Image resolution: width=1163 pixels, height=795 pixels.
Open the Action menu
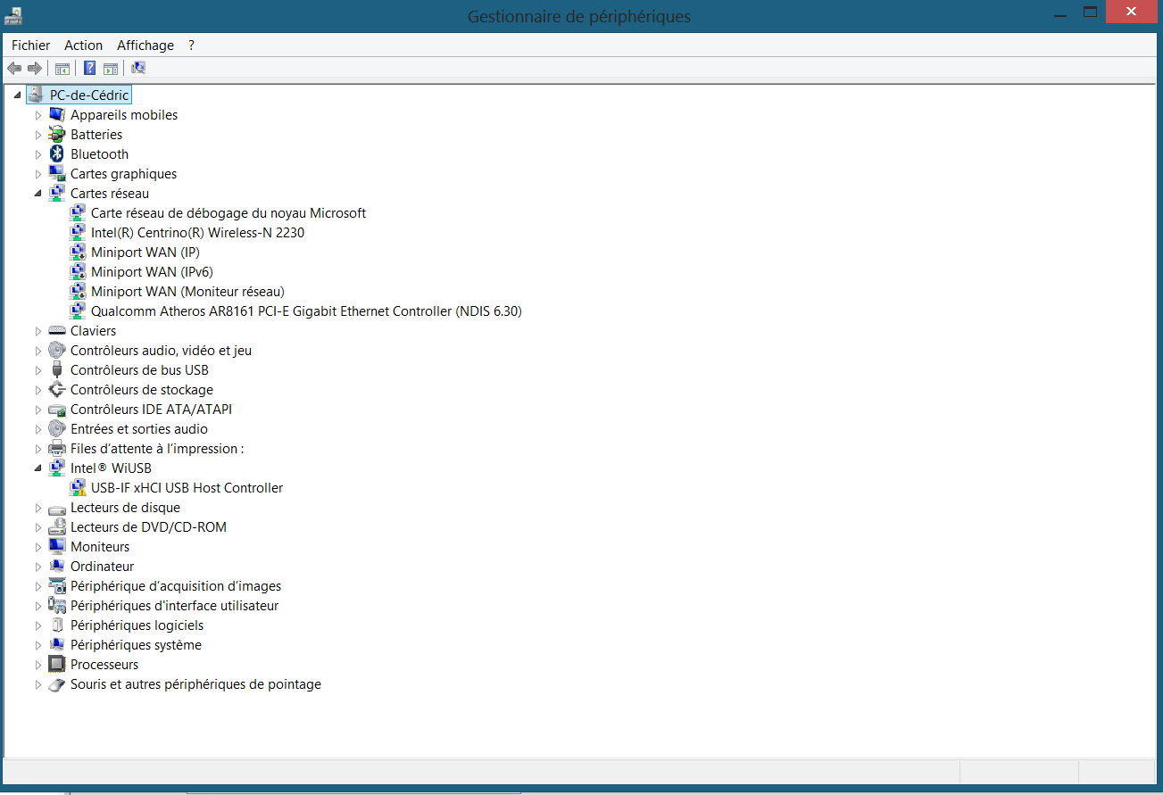(83, 45)
